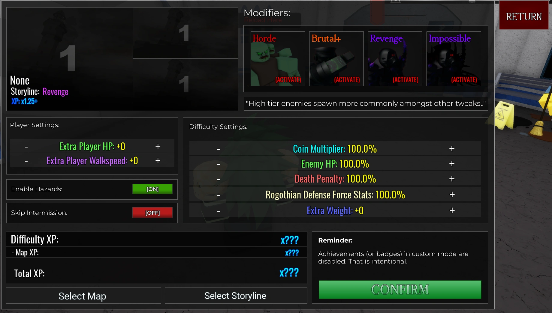Increase Extra Weight with plus

452,210
